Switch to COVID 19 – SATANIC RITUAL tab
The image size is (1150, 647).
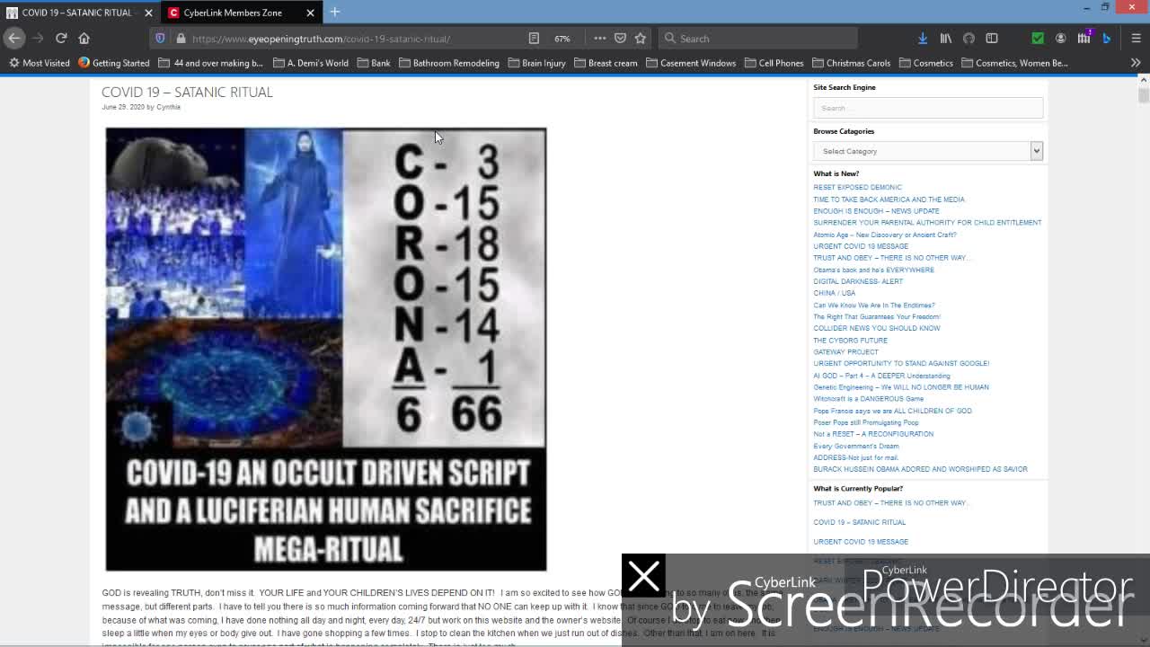76,13
